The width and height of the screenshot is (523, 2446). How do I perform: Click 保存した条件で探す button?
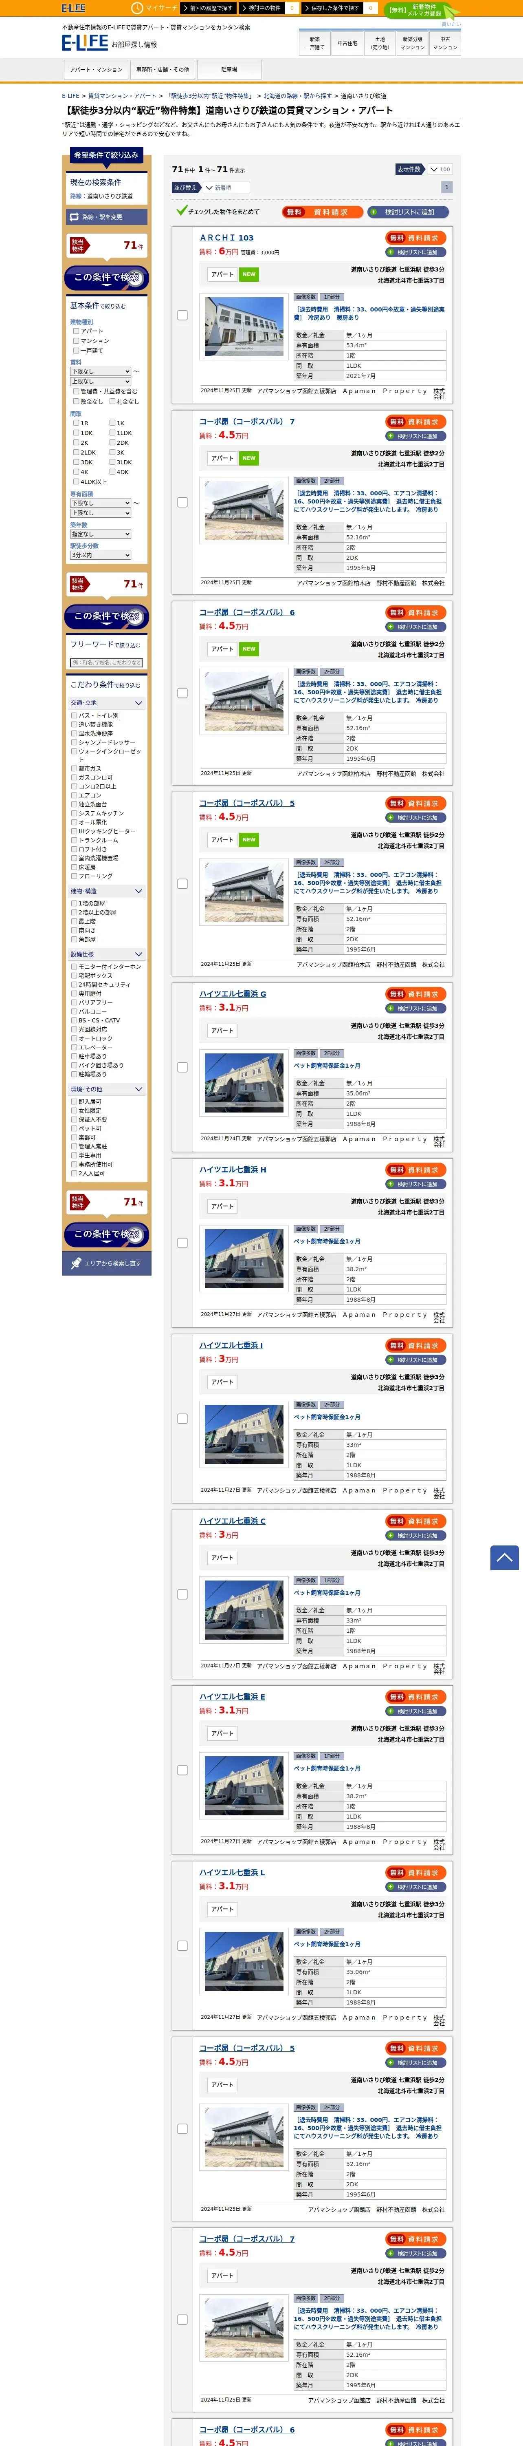[x=332, y=8]
